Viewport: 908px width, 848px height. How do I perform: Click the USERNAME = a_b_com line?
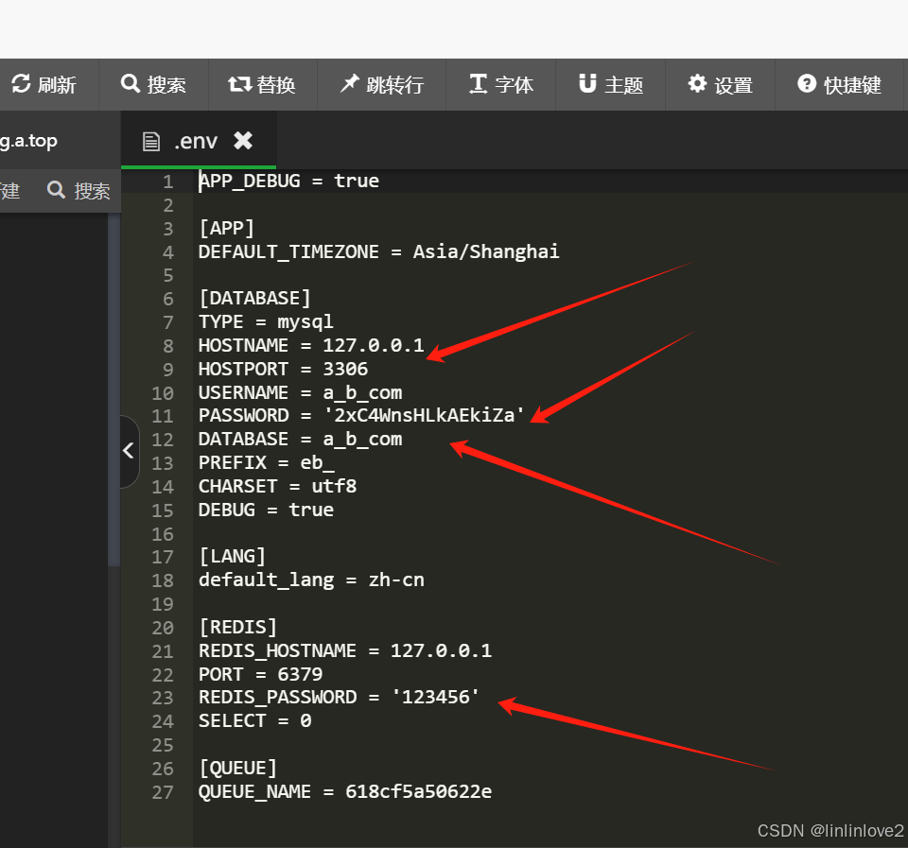click(301, 392)
